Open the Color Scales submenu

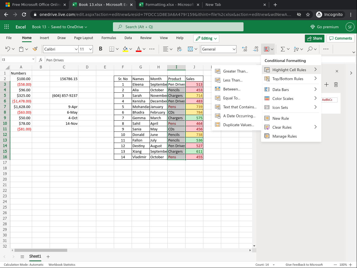click(x=291, y=99)
